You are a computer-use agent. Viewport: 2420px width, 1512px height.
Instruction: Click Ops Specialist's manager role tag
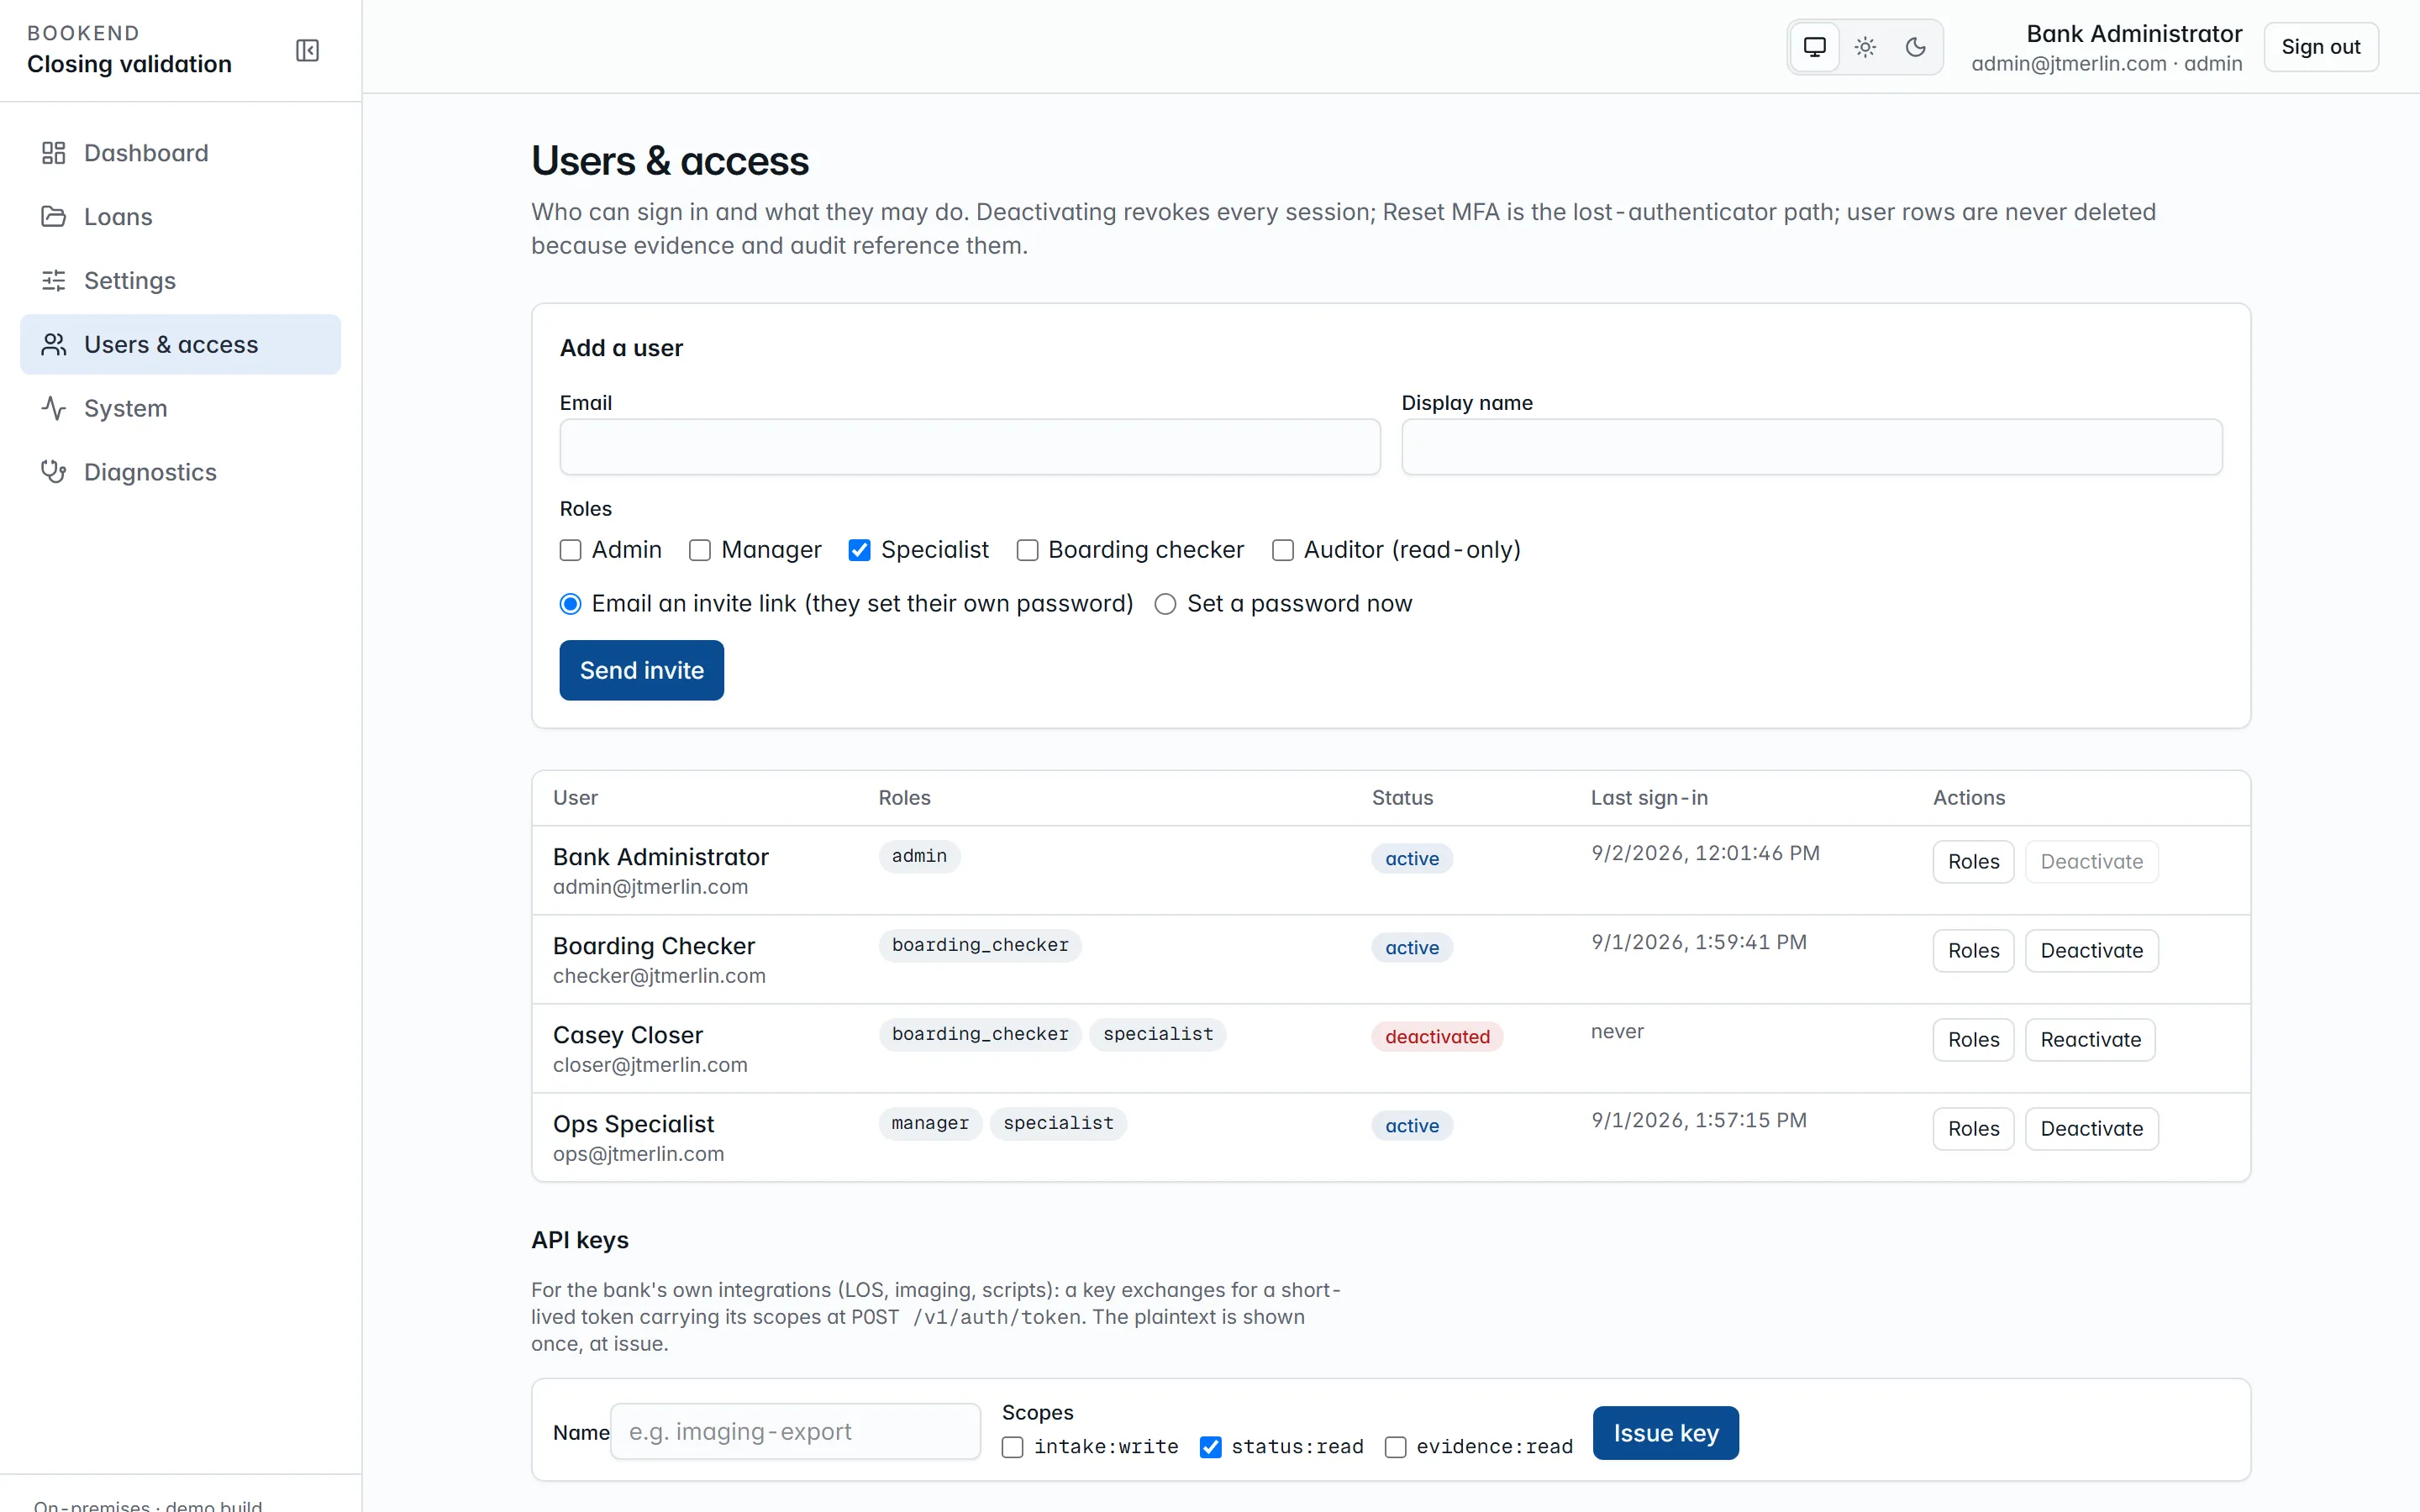tap(930, 1123)
